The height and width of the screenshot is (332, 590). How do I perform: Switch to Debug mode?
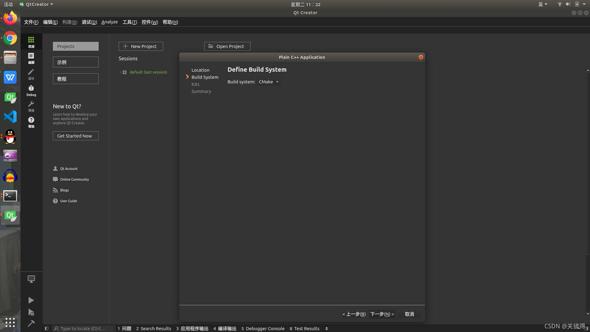click(x=31, y=90)
